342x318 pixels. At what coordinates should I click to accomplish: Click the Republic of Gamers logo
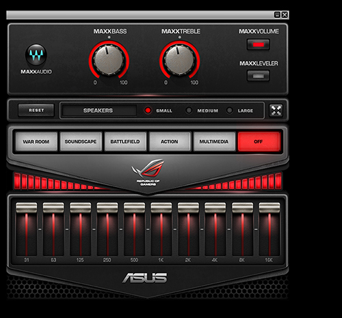coord(148,172)
